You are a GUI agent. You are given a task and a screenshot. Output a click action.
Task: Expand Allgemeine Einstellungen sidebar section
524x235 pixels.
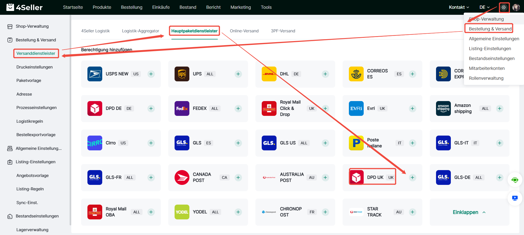point(35,148)
